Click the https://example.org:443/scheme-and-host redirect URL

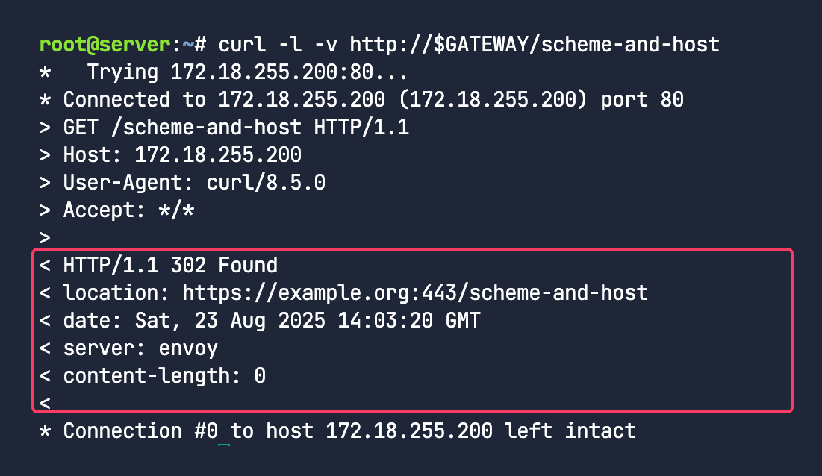coord(415,293)
